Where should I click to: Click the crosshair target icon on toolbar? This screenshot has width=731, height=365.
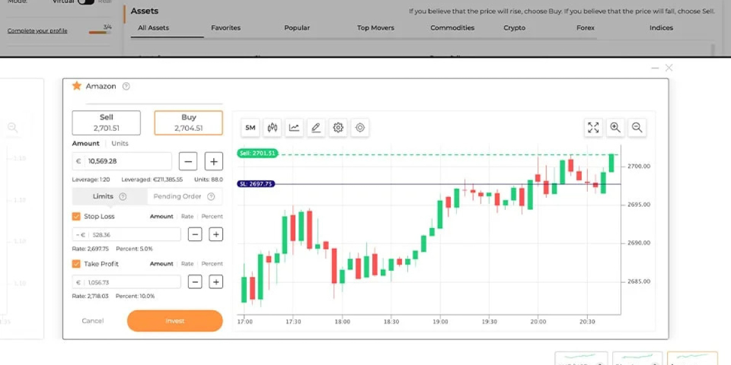pyautogui.click(x=360, y=128)
